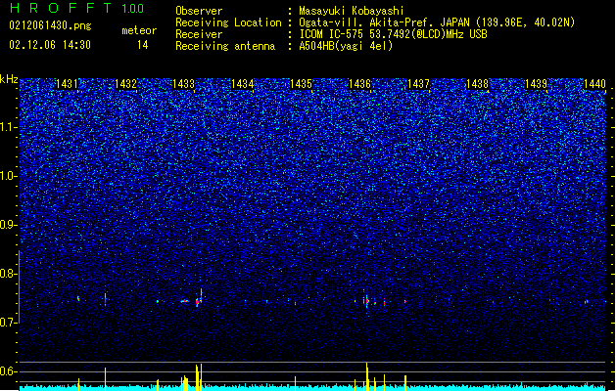The image size is (616, 391).
Task: Click the 'Receiving antenna' field label
Action: [x=225, y=46]
